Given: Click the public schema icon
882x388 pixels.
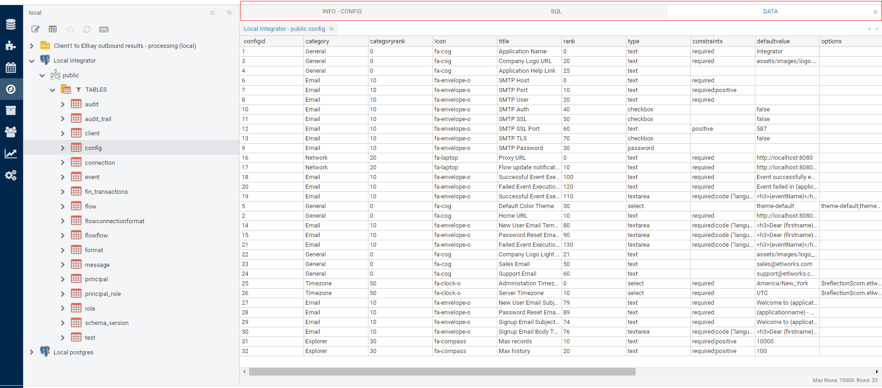Looking at the screenshot, I should click(x=56, y=75).
